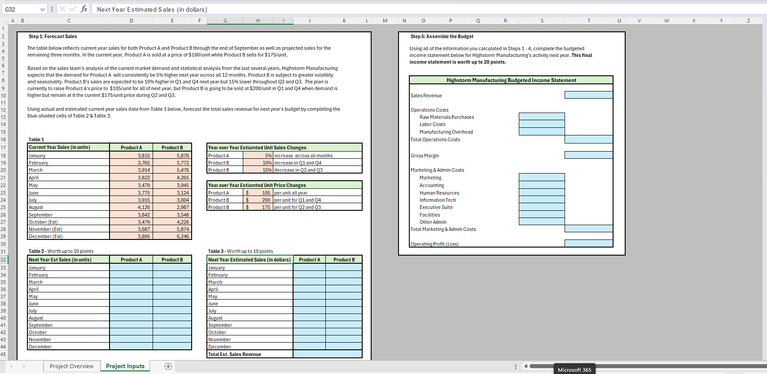Select the 'Current Year Sales (in units)' header cell

click(x=69, y=147)
